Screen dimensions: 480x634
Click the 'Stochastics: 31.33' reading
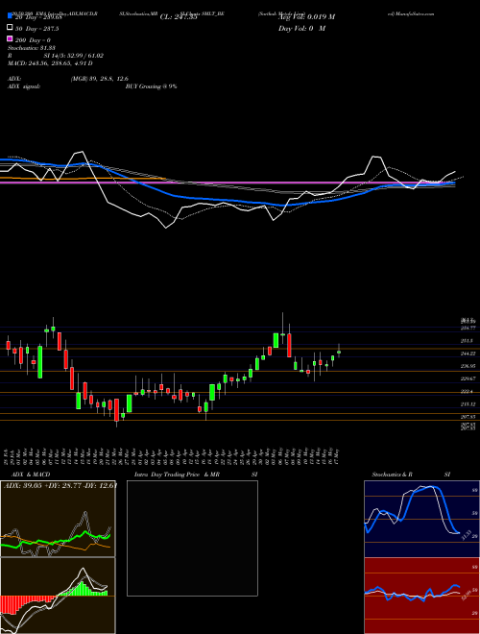[x=32, y=48]
